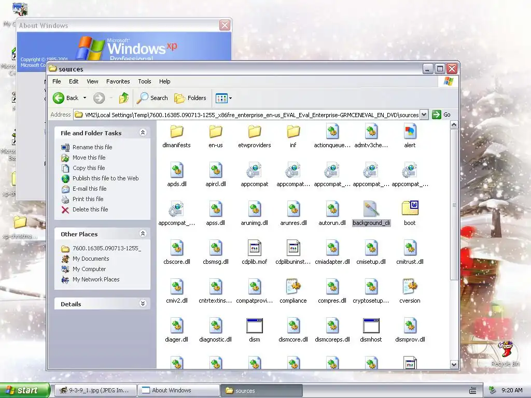Click E-mail this file
The width and height of the screenshot is (531, 398).
pyautogui.click(x=89, y=189)
